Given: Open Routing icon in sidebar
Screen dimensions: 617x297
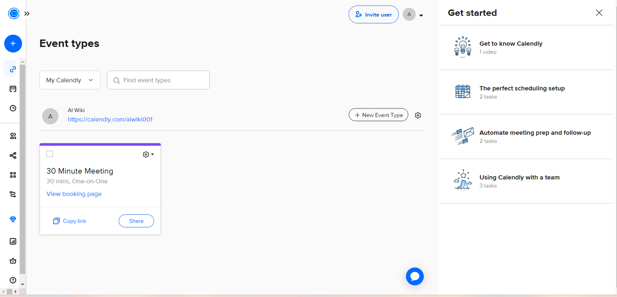Looking at the screenshot, I should (13, 194).
